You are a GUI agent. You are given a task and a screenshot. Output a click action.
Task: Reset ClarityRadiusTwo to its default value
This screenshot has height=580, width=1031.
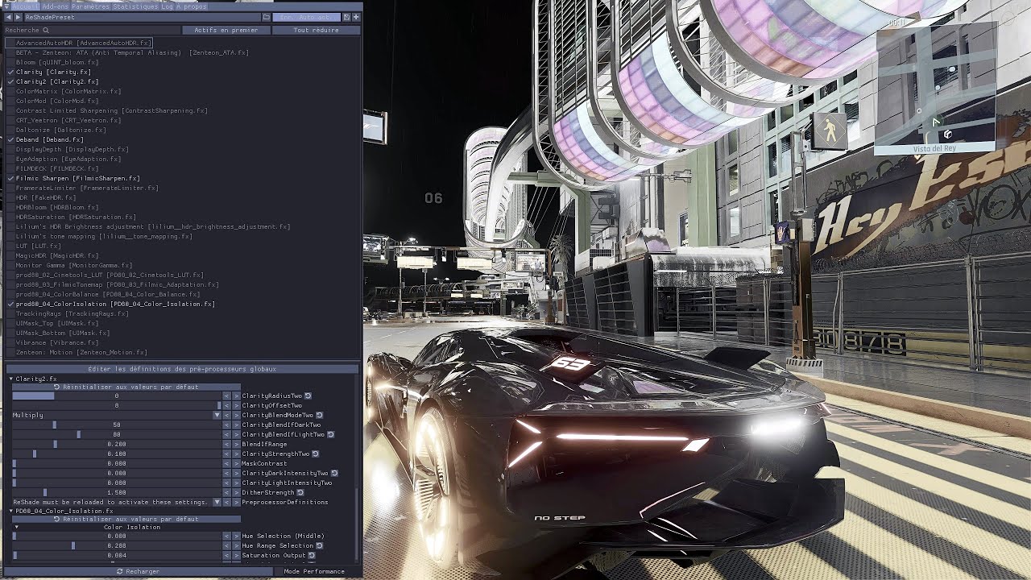(308, 396)
